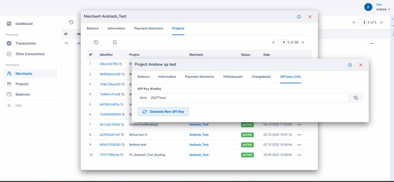Copy identifier 751f71f49c4a
394x182 pixels.
point(122,155)
